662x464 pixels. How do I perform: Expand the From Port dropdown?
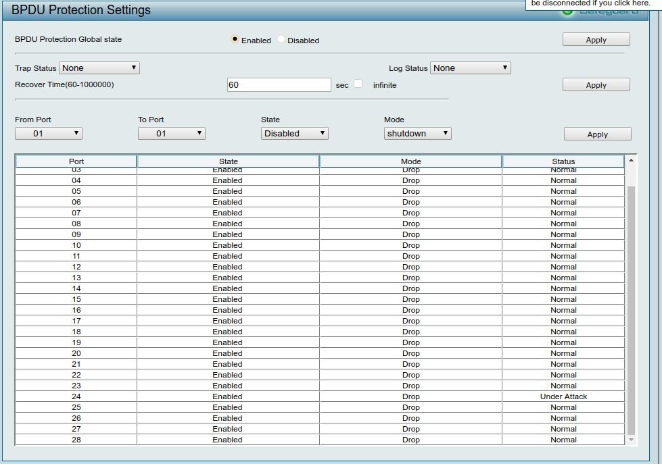(49, 134)
